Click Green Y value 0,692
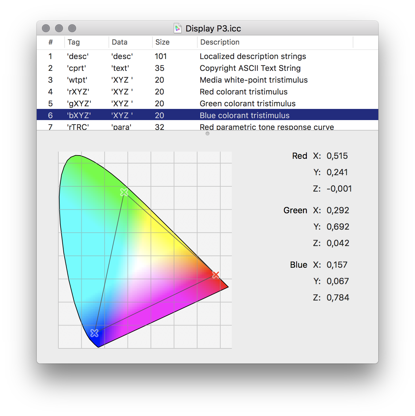 (x=338, y=227)
